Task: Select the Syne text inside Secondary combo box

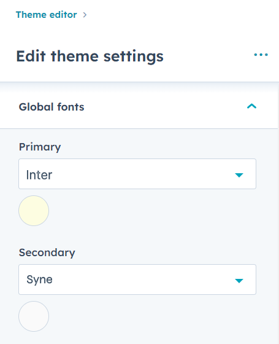Action: [x=39, y=279]
